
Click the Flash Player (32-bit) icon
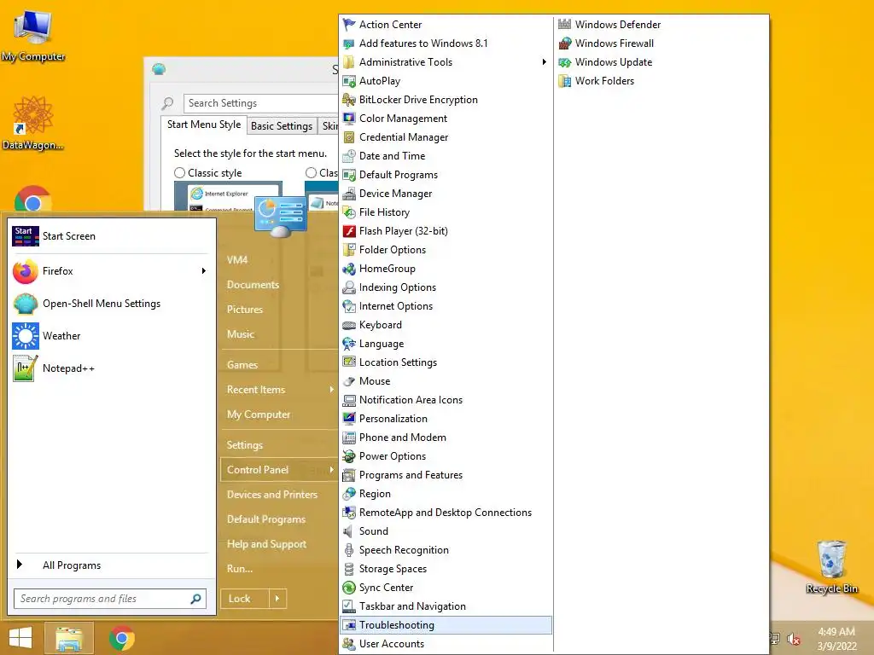tap(349, 230)
